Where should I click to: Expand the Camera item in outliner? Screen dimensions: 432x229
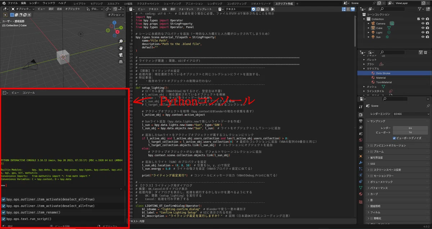point(368,23)
